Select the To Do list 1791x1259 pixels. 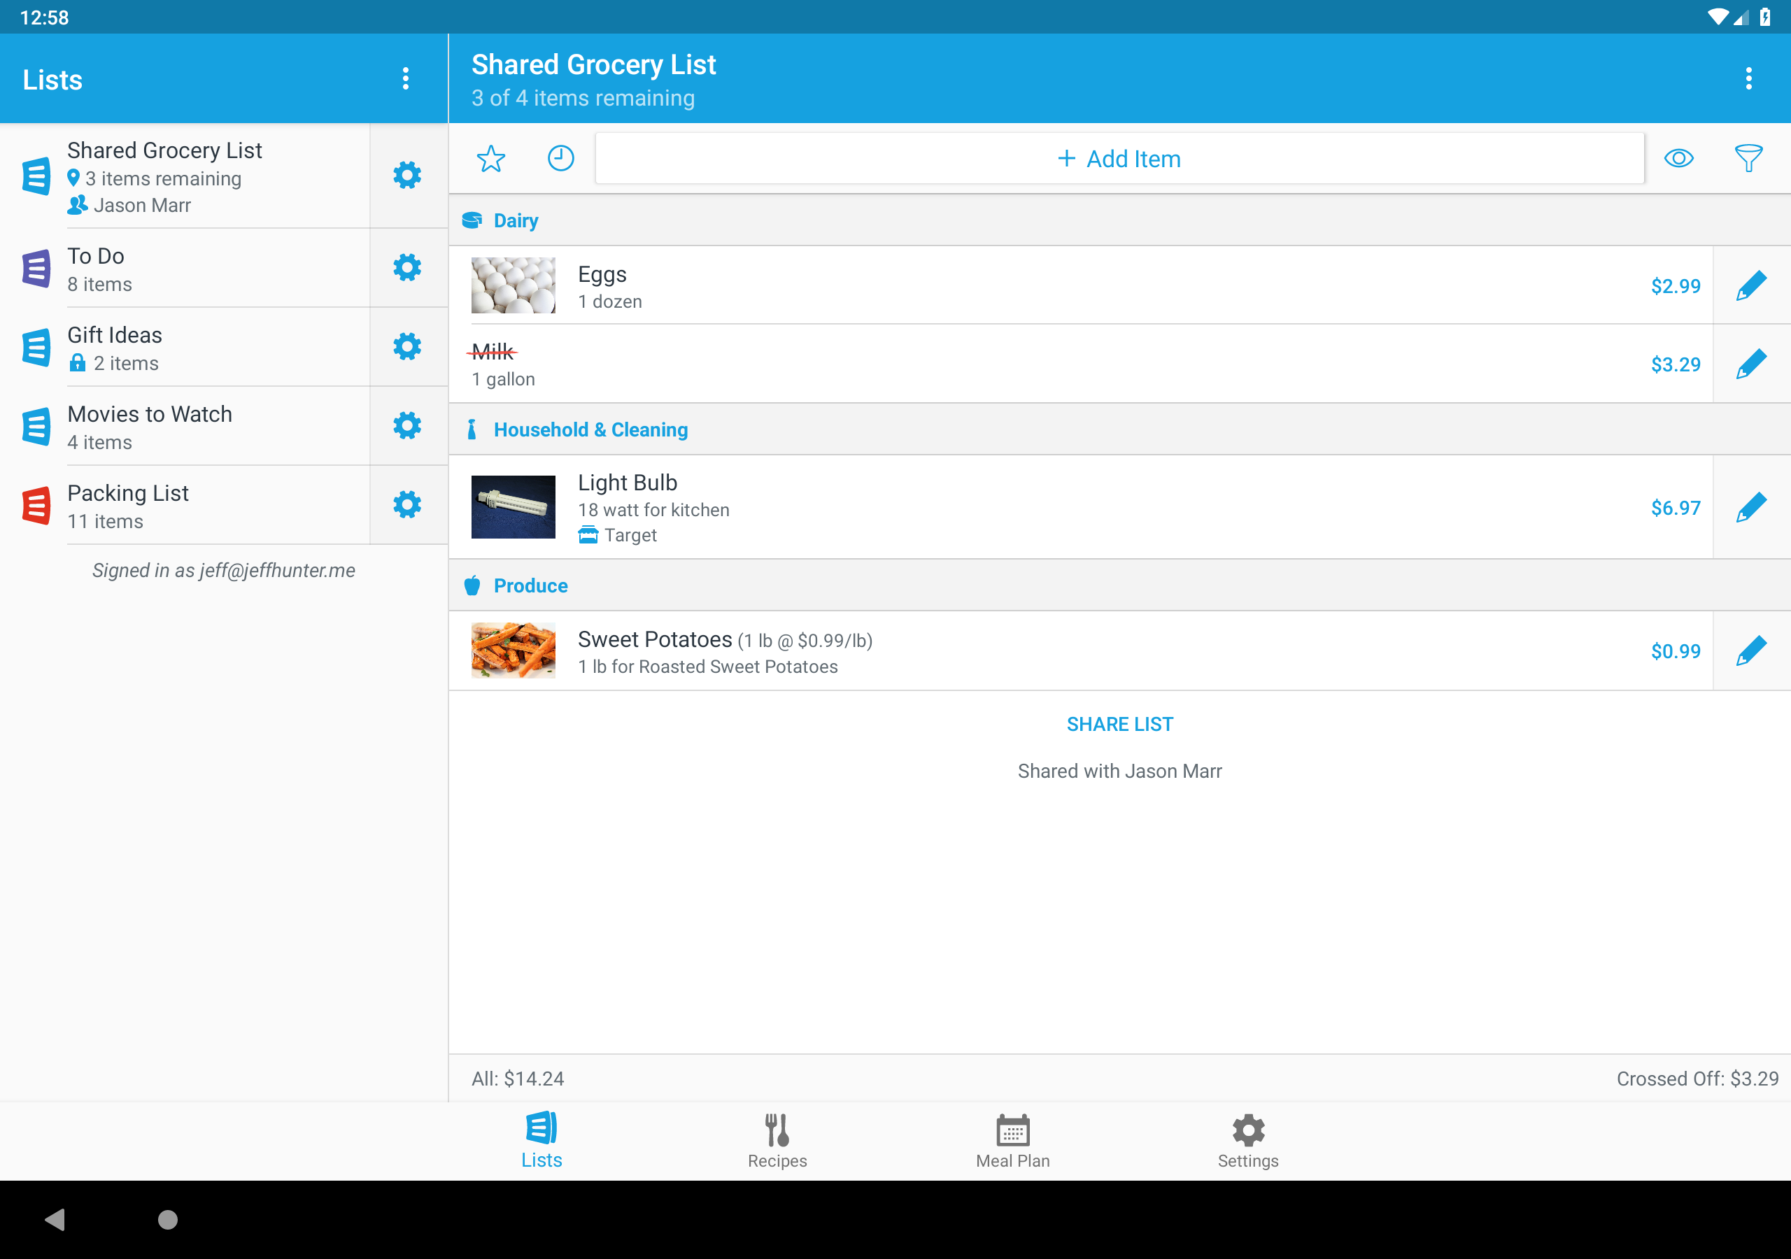pos(185,269)
